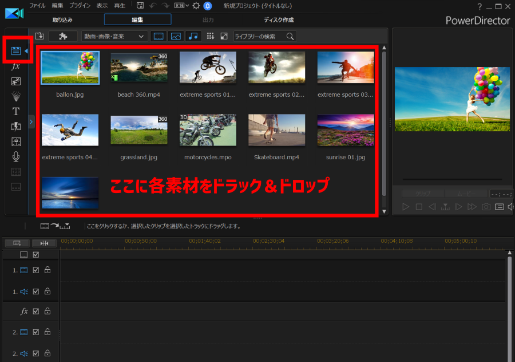Click the save project floppy disk icon
Image resolution: width=515 pixels, height=362 pixels.
[x=140, y=6]
